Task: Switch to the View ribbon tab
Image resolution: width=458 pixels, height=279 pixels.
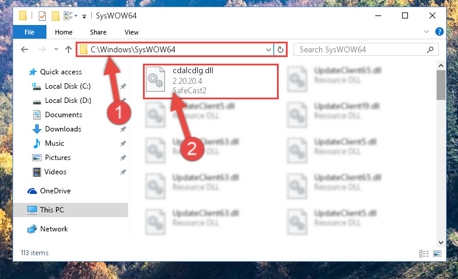Action: 132,32
